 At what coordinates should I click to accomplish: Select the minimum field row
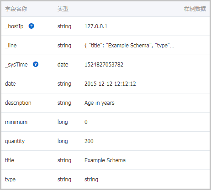(105, 122)
